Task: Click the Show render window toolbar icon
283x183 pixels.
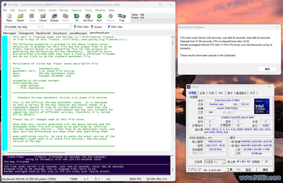Action: click(65, 18)
